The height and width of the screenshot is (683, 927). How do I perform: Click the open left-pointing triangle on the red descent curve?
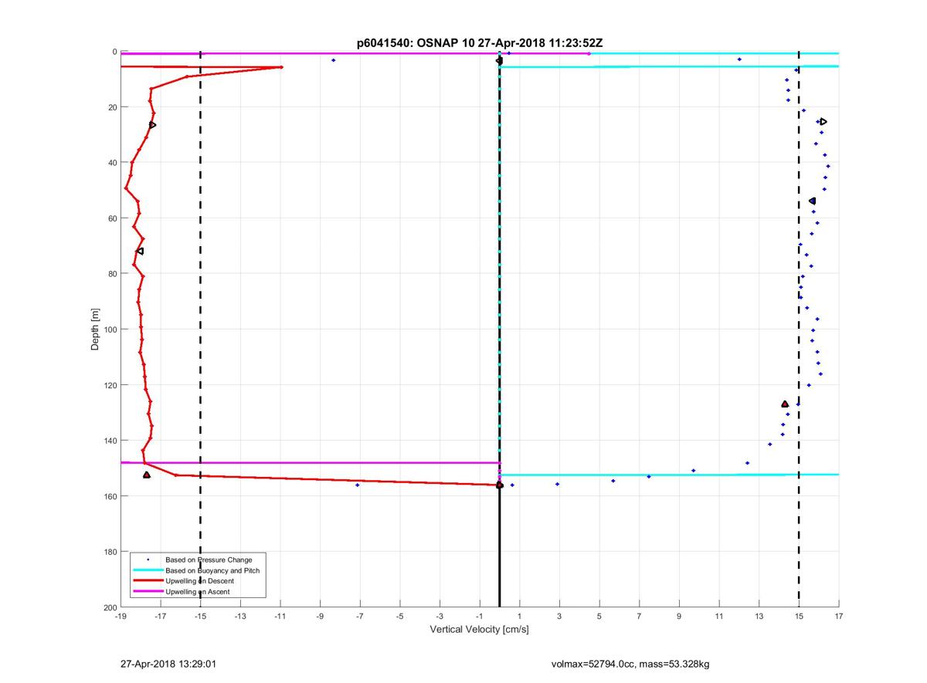point(140,251)
